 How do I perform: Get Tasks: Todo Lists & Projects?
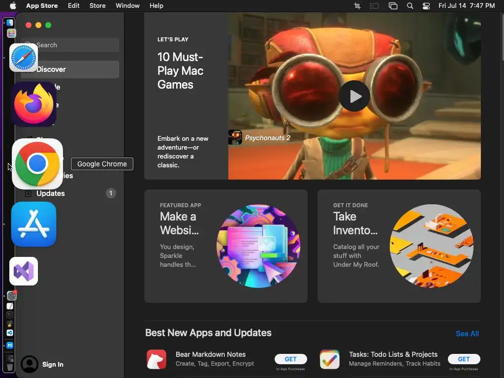tap(464, 359)
